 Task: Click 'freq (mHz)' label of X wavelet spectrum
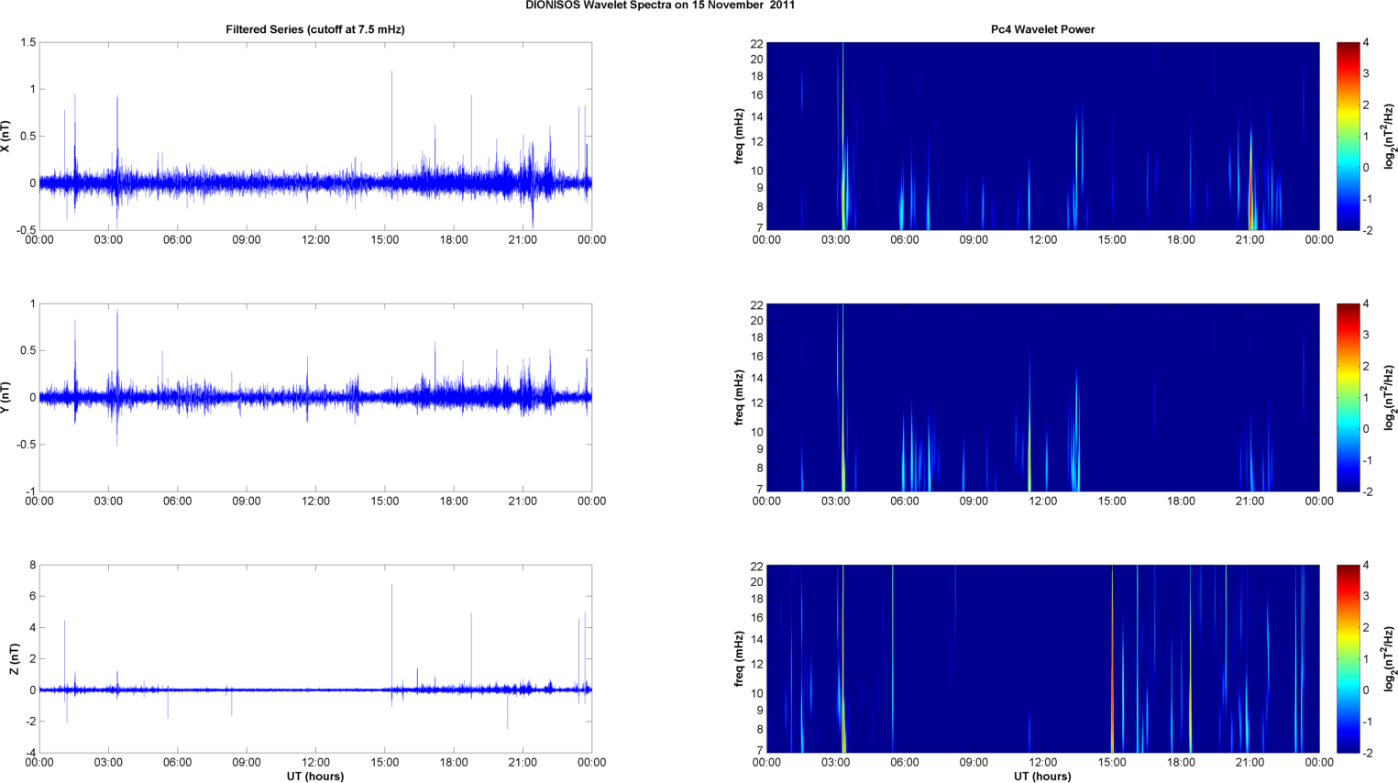pyautogui.click(x=739, y=137)
